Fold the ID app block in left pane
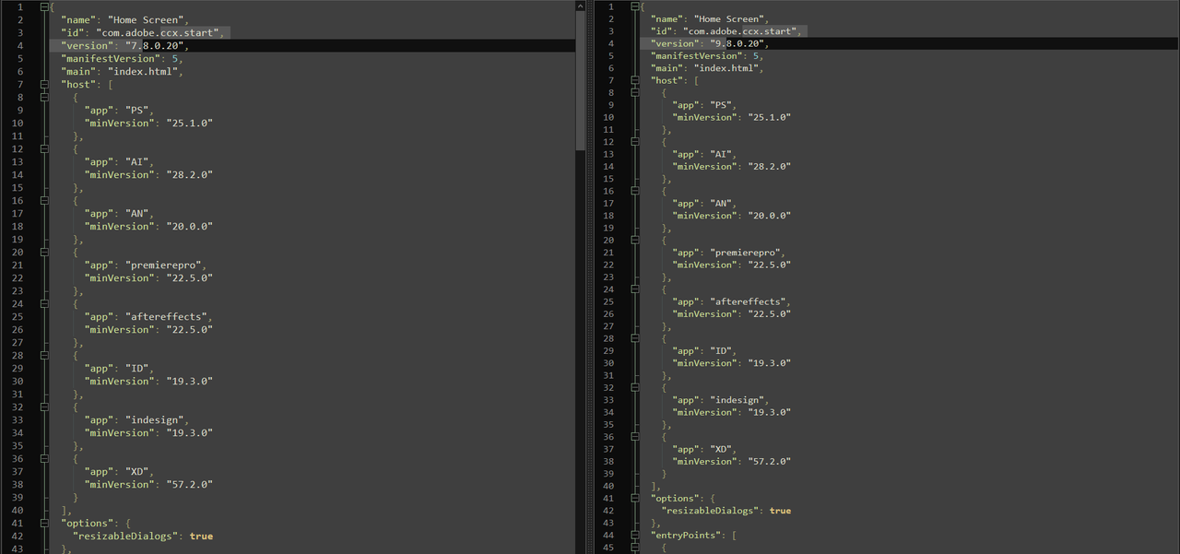 point(43,356)
